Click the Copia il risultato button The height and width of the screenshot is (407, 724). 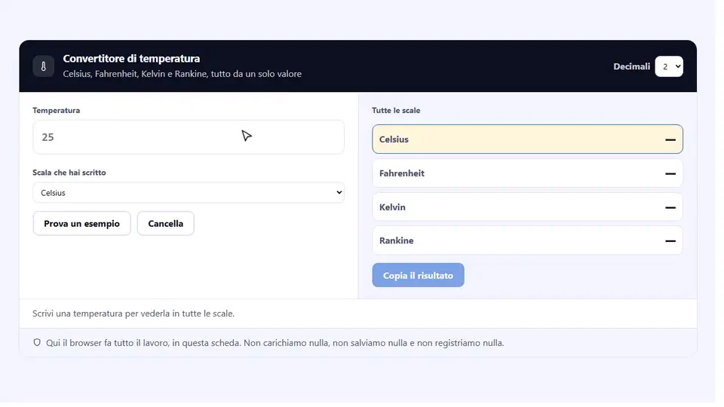pos(418,276)
